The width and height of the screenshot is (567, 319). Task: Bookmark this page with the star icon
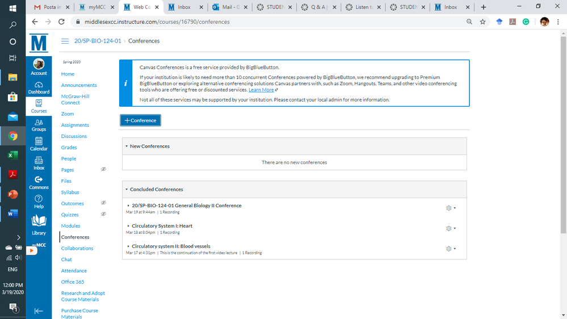point(483,22)
